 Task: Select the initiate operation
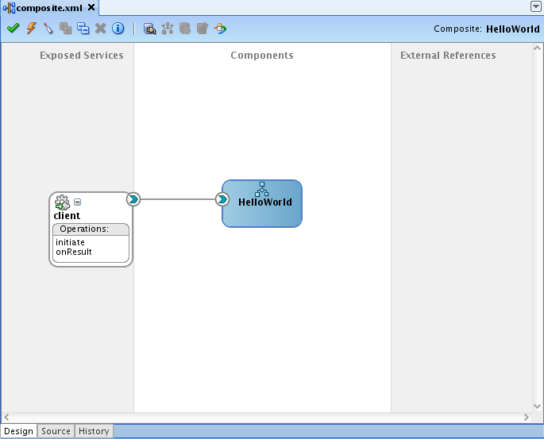click(x=70, y=242)
